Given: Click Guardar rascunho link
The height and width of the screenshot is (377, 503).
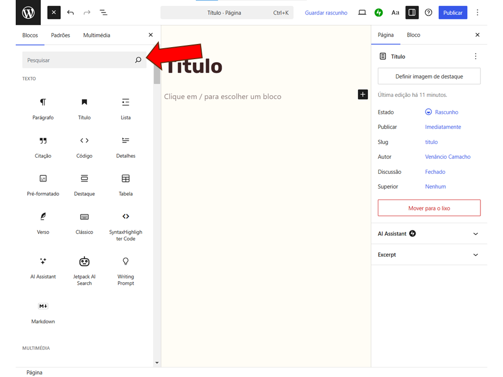Looking at the screenshot, I should 326,13.
